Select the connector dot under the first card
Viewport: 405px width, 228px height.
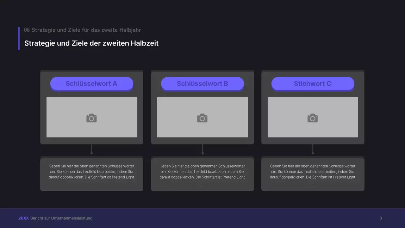[x=92, y=153]
